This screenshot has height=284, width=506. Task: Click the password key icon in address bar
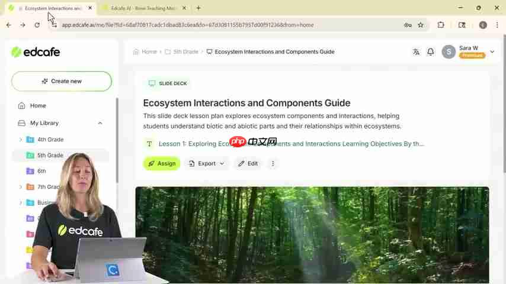click(x=408, y=25)
